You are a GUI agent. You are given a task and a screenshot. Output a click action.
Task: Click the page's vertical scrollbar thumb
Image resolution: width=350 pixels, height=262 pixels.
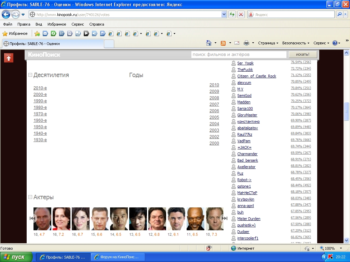click(x=346, y=111)
